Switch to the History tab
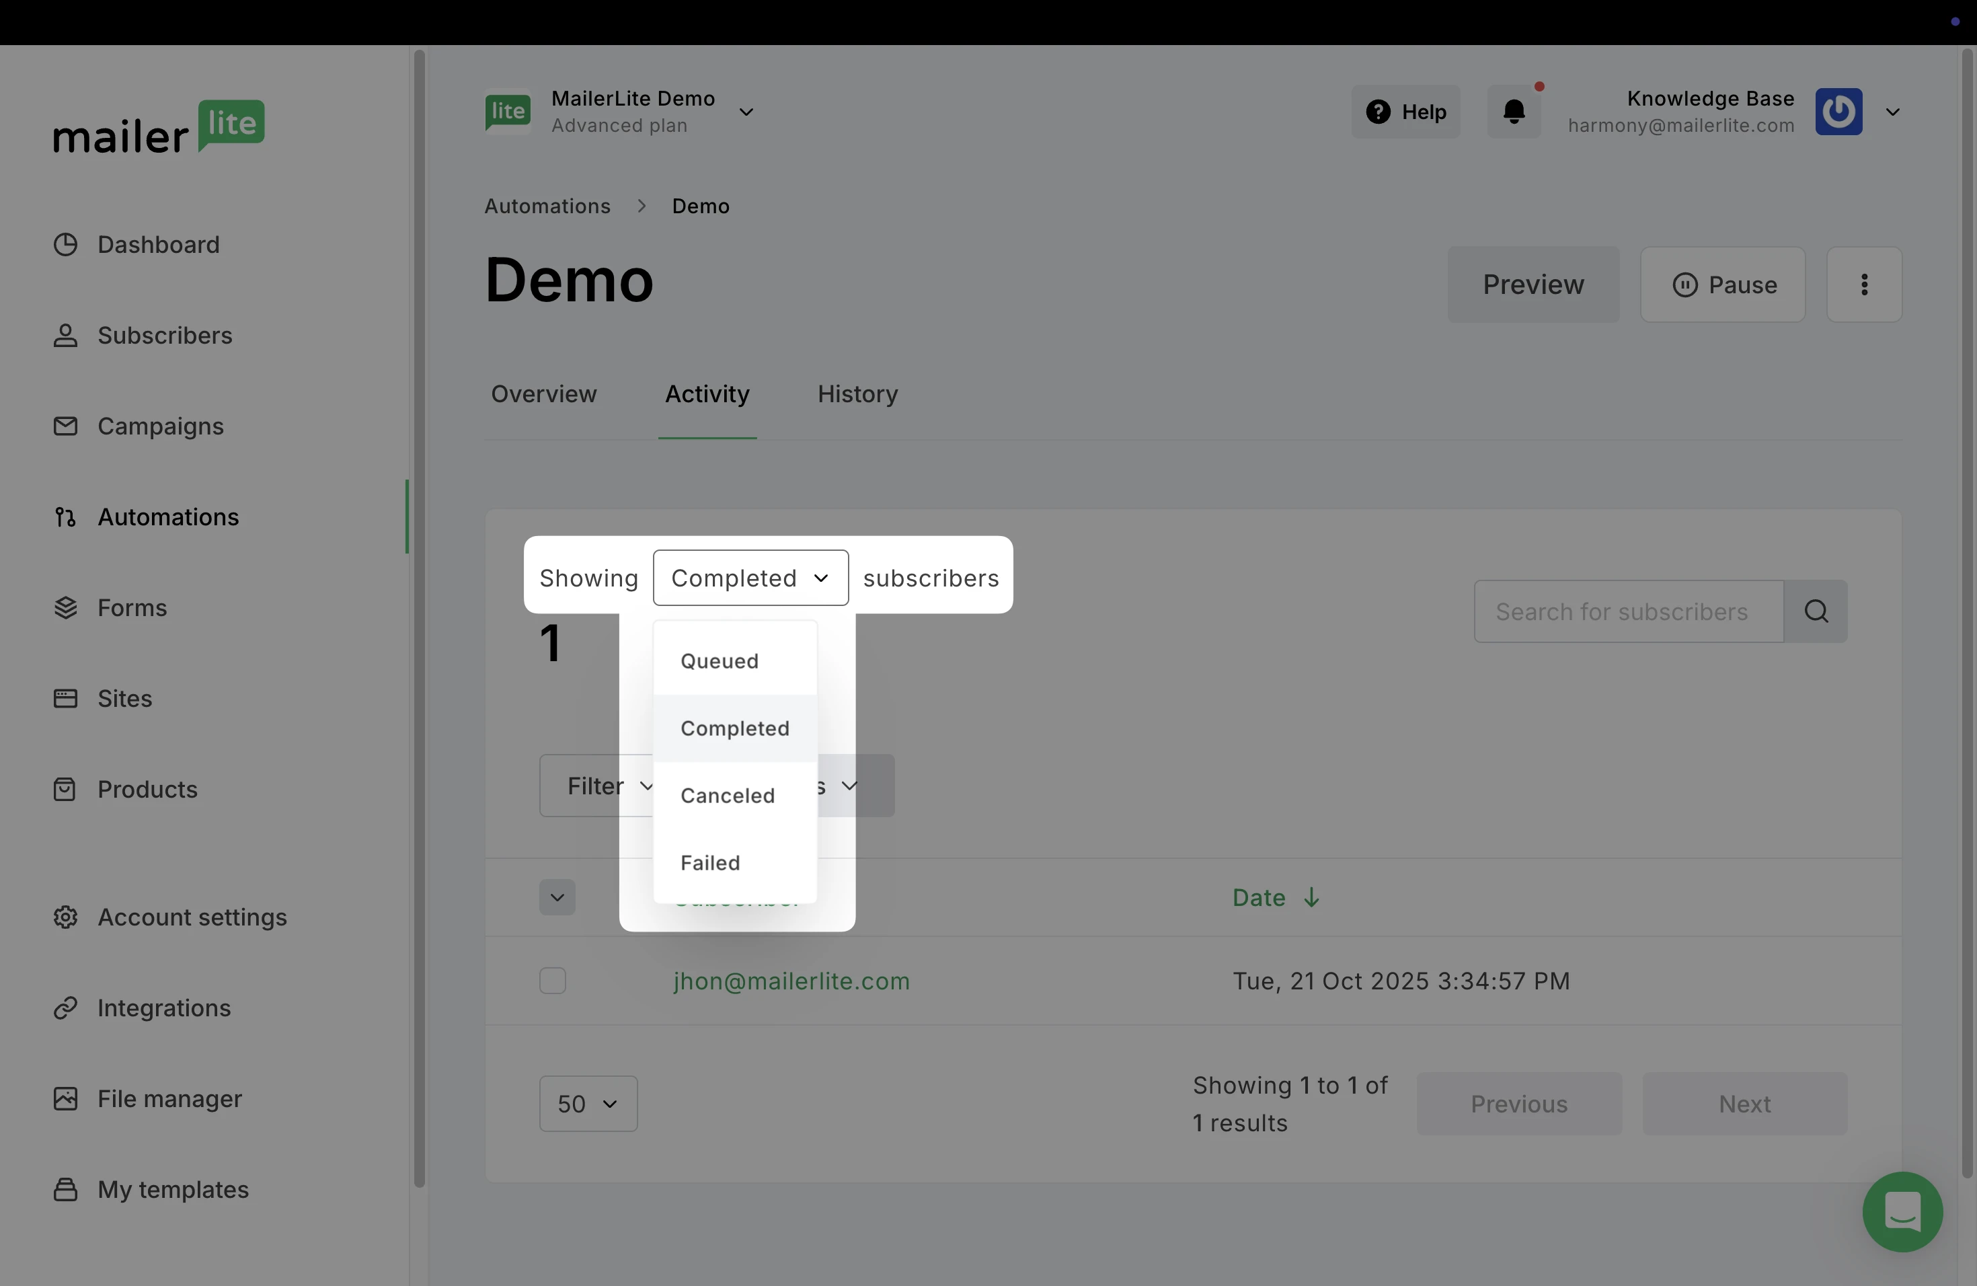This screenshot has width=1977, height=1286. (x=857, y=393)
